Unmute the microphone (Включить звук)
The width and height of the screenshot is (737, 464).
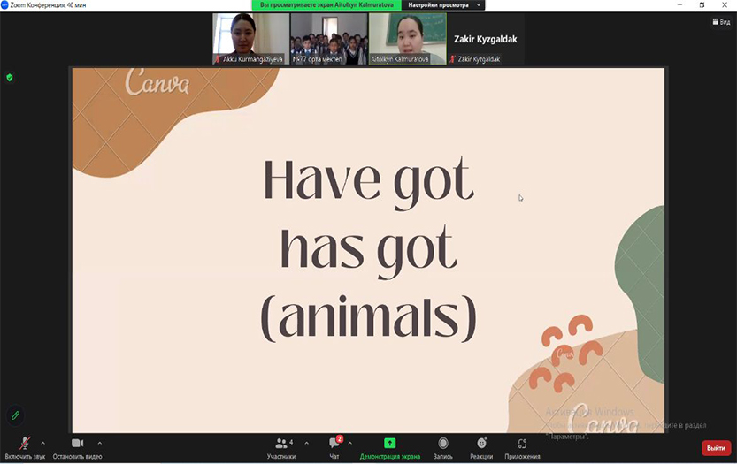coord(24,444)
